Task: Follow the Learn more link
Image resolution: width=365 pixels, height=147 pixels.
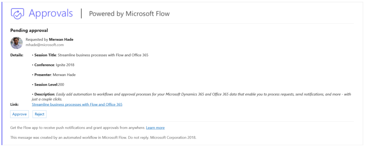Action: pyautogui.click(x=155, y=128)
